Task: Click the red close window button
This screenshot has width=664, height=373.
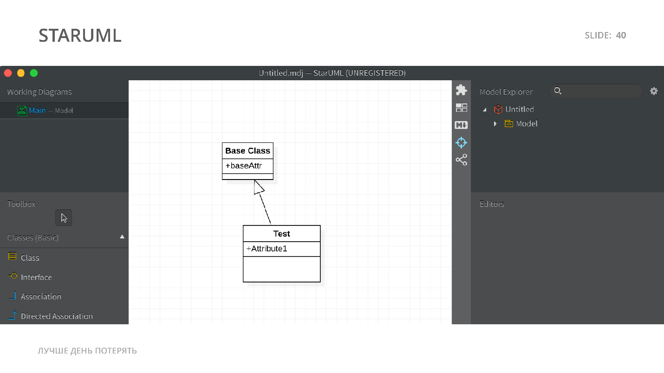Action: 8,73
